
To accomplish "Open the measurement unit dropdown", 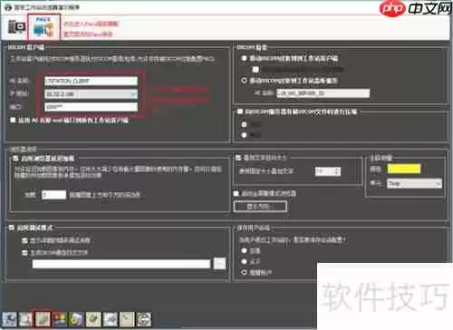I will 414,183.
